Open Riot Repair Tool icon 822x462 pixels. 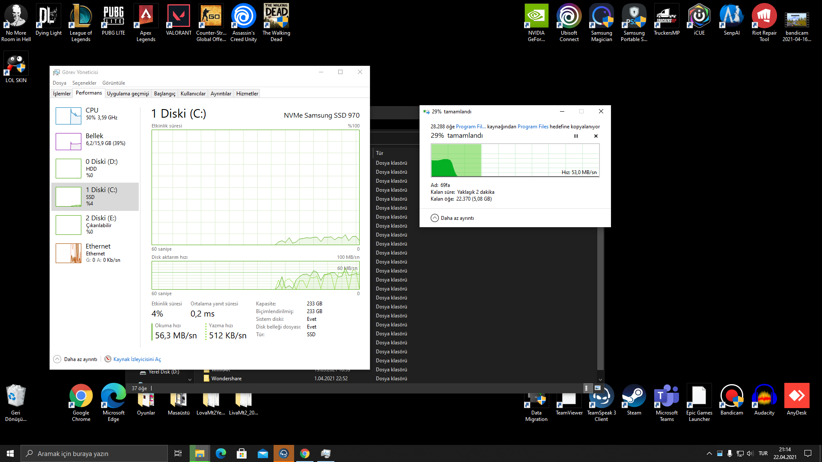point(764,23)
